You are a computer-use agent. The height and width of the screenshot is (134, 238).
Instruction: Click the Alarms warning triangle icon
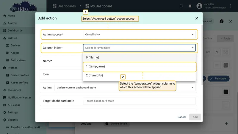pyautogui.click(x=4, y=23)
